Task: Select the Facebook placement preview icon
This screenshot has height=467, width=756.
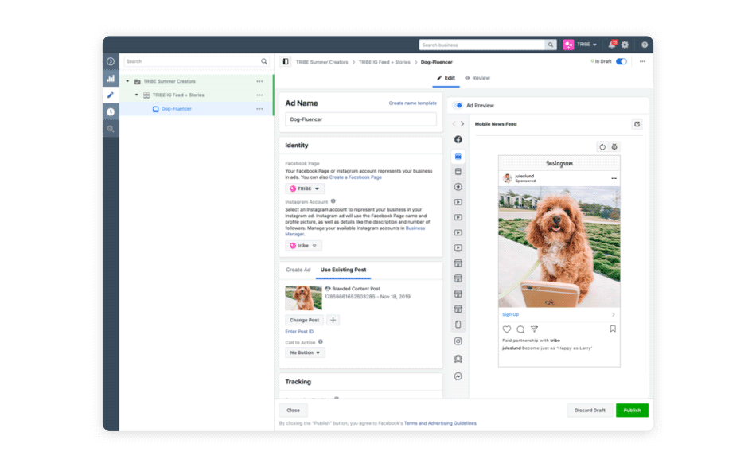Action: [x=458, y=139]
